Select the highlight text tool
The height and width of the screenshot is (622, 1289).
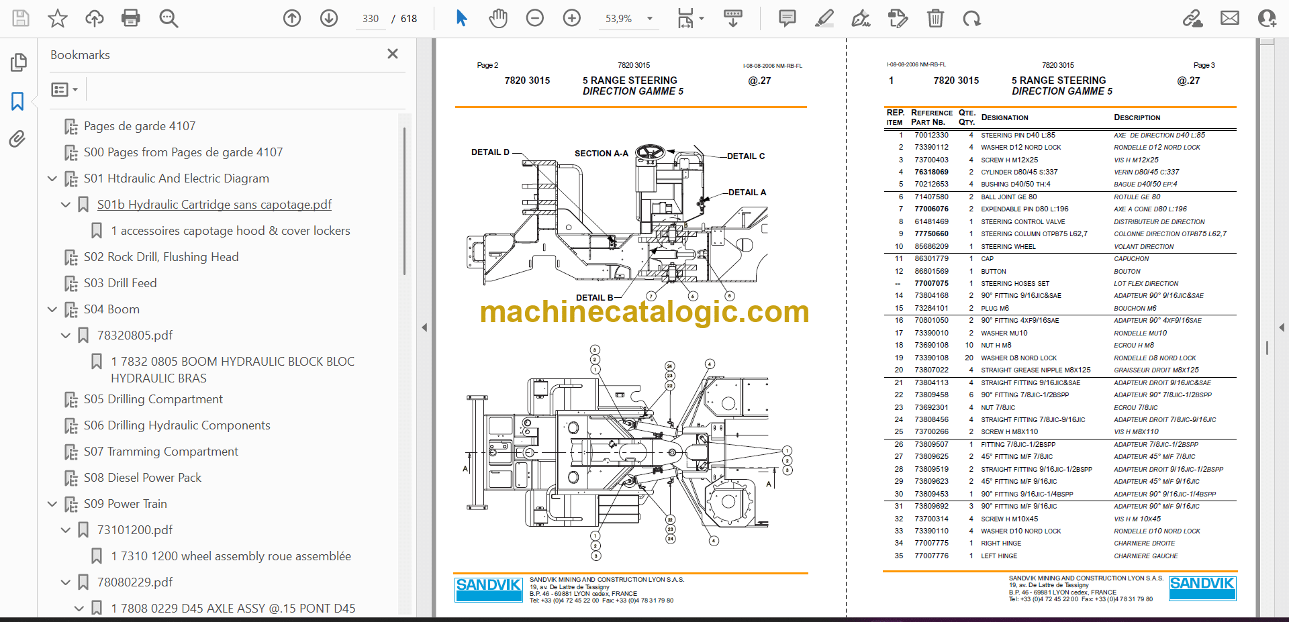tap(824, 18)
